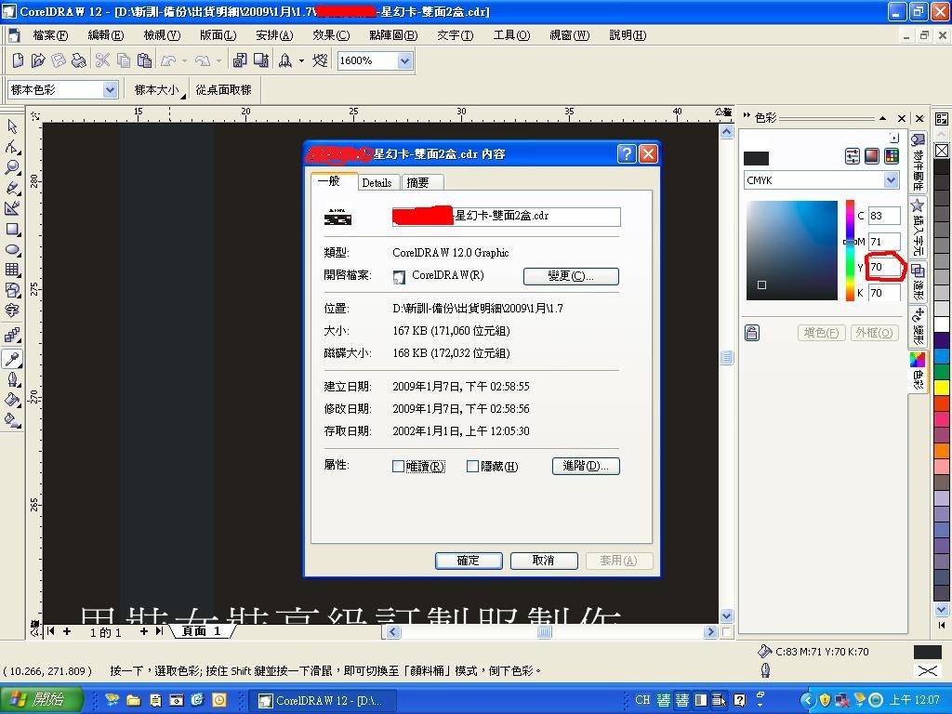Pick the yellow swatch in color palette

[x=942, y=387]
